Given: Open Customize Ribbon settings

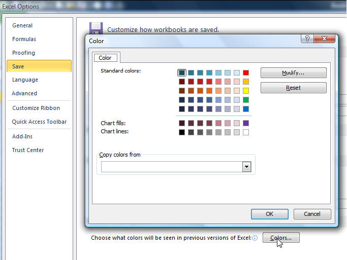Looking at the screenshot, I should (x=36, y=108).
